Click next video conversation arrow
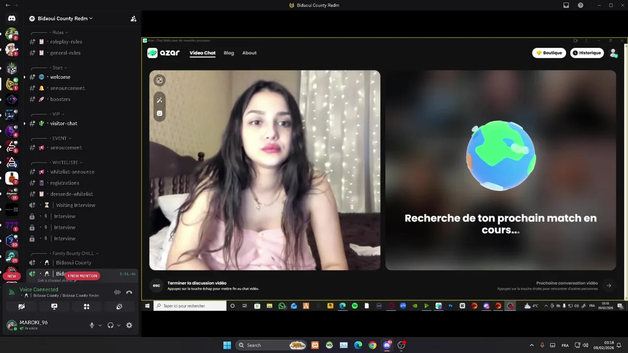This screenshot has width=628, height=353. (609, 285)
